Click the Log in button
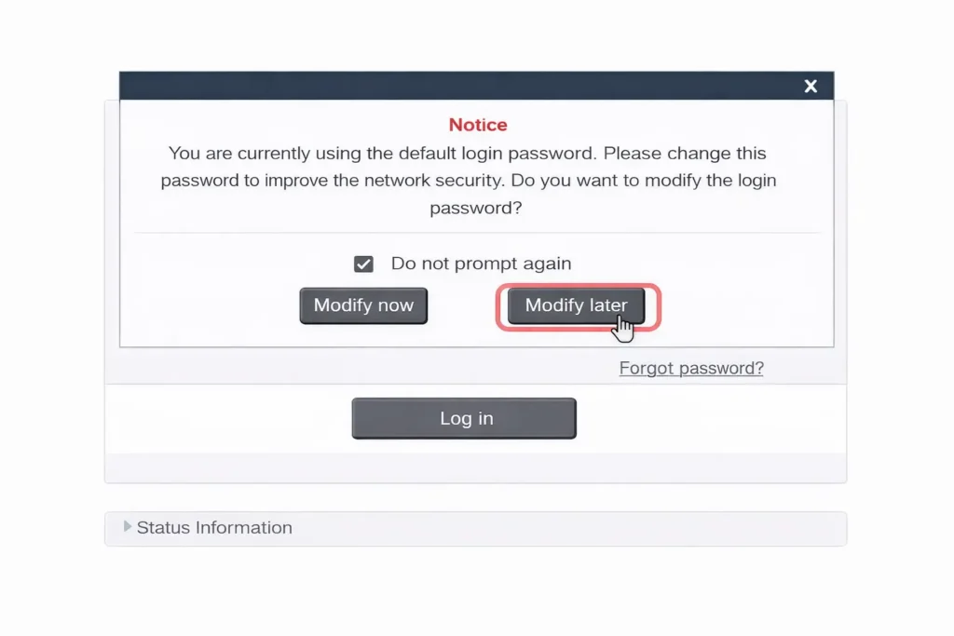Screen dimensions: 954x636 (464, 418)
